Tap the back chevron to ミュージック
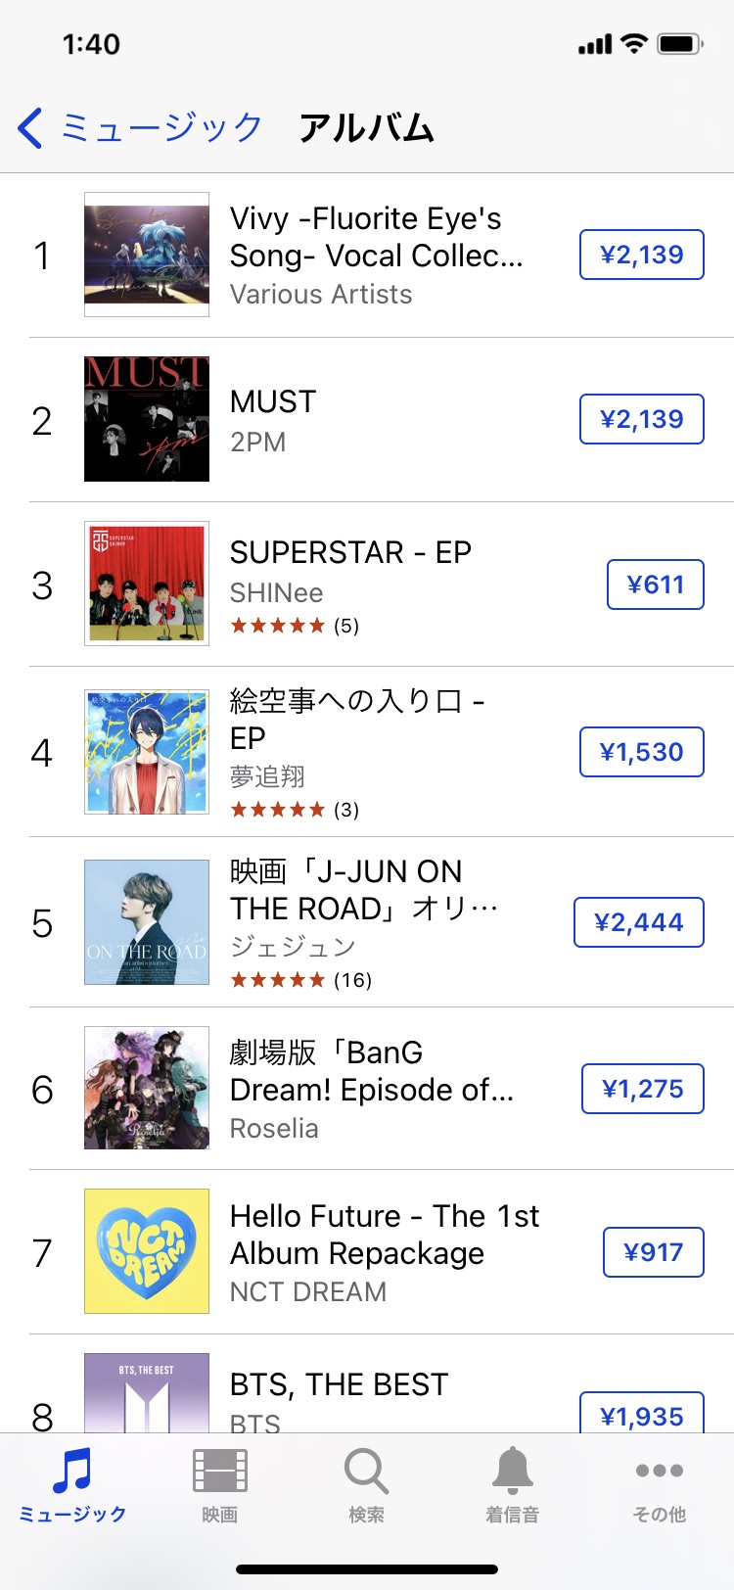Viewport: 734px width, 1590px height. pos(31,128)
